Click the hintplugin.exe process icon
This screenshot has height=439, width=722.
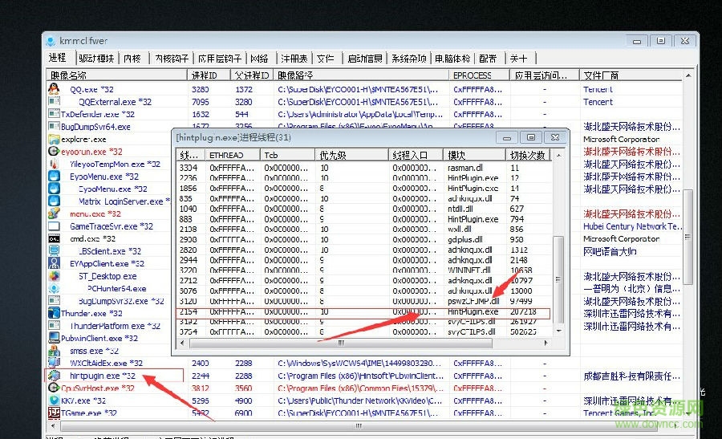coord(54,376)
